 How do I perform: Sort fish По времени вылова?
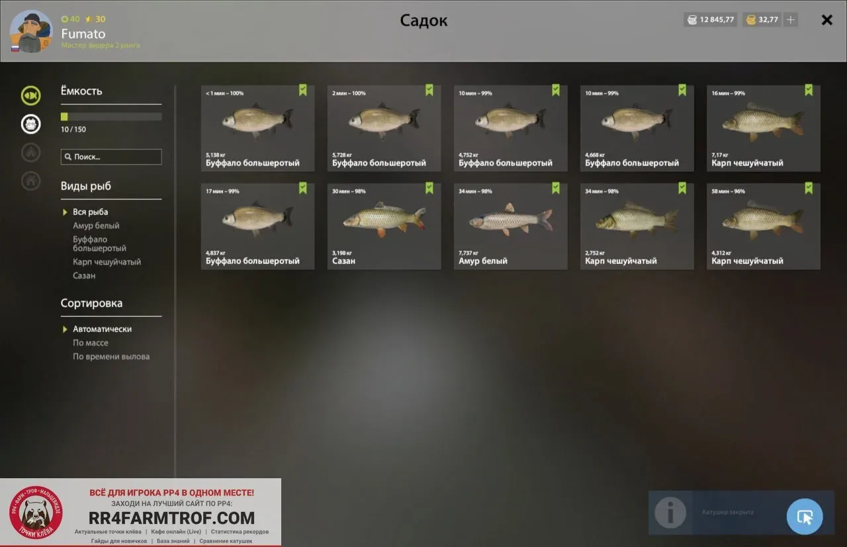[x=111, y=357]
